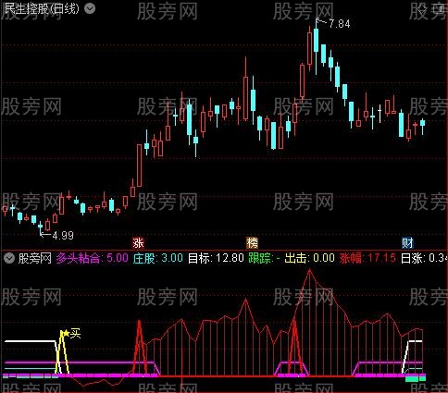Select the 多头粘合: 5.00 indicator value

tap(93, 258)
